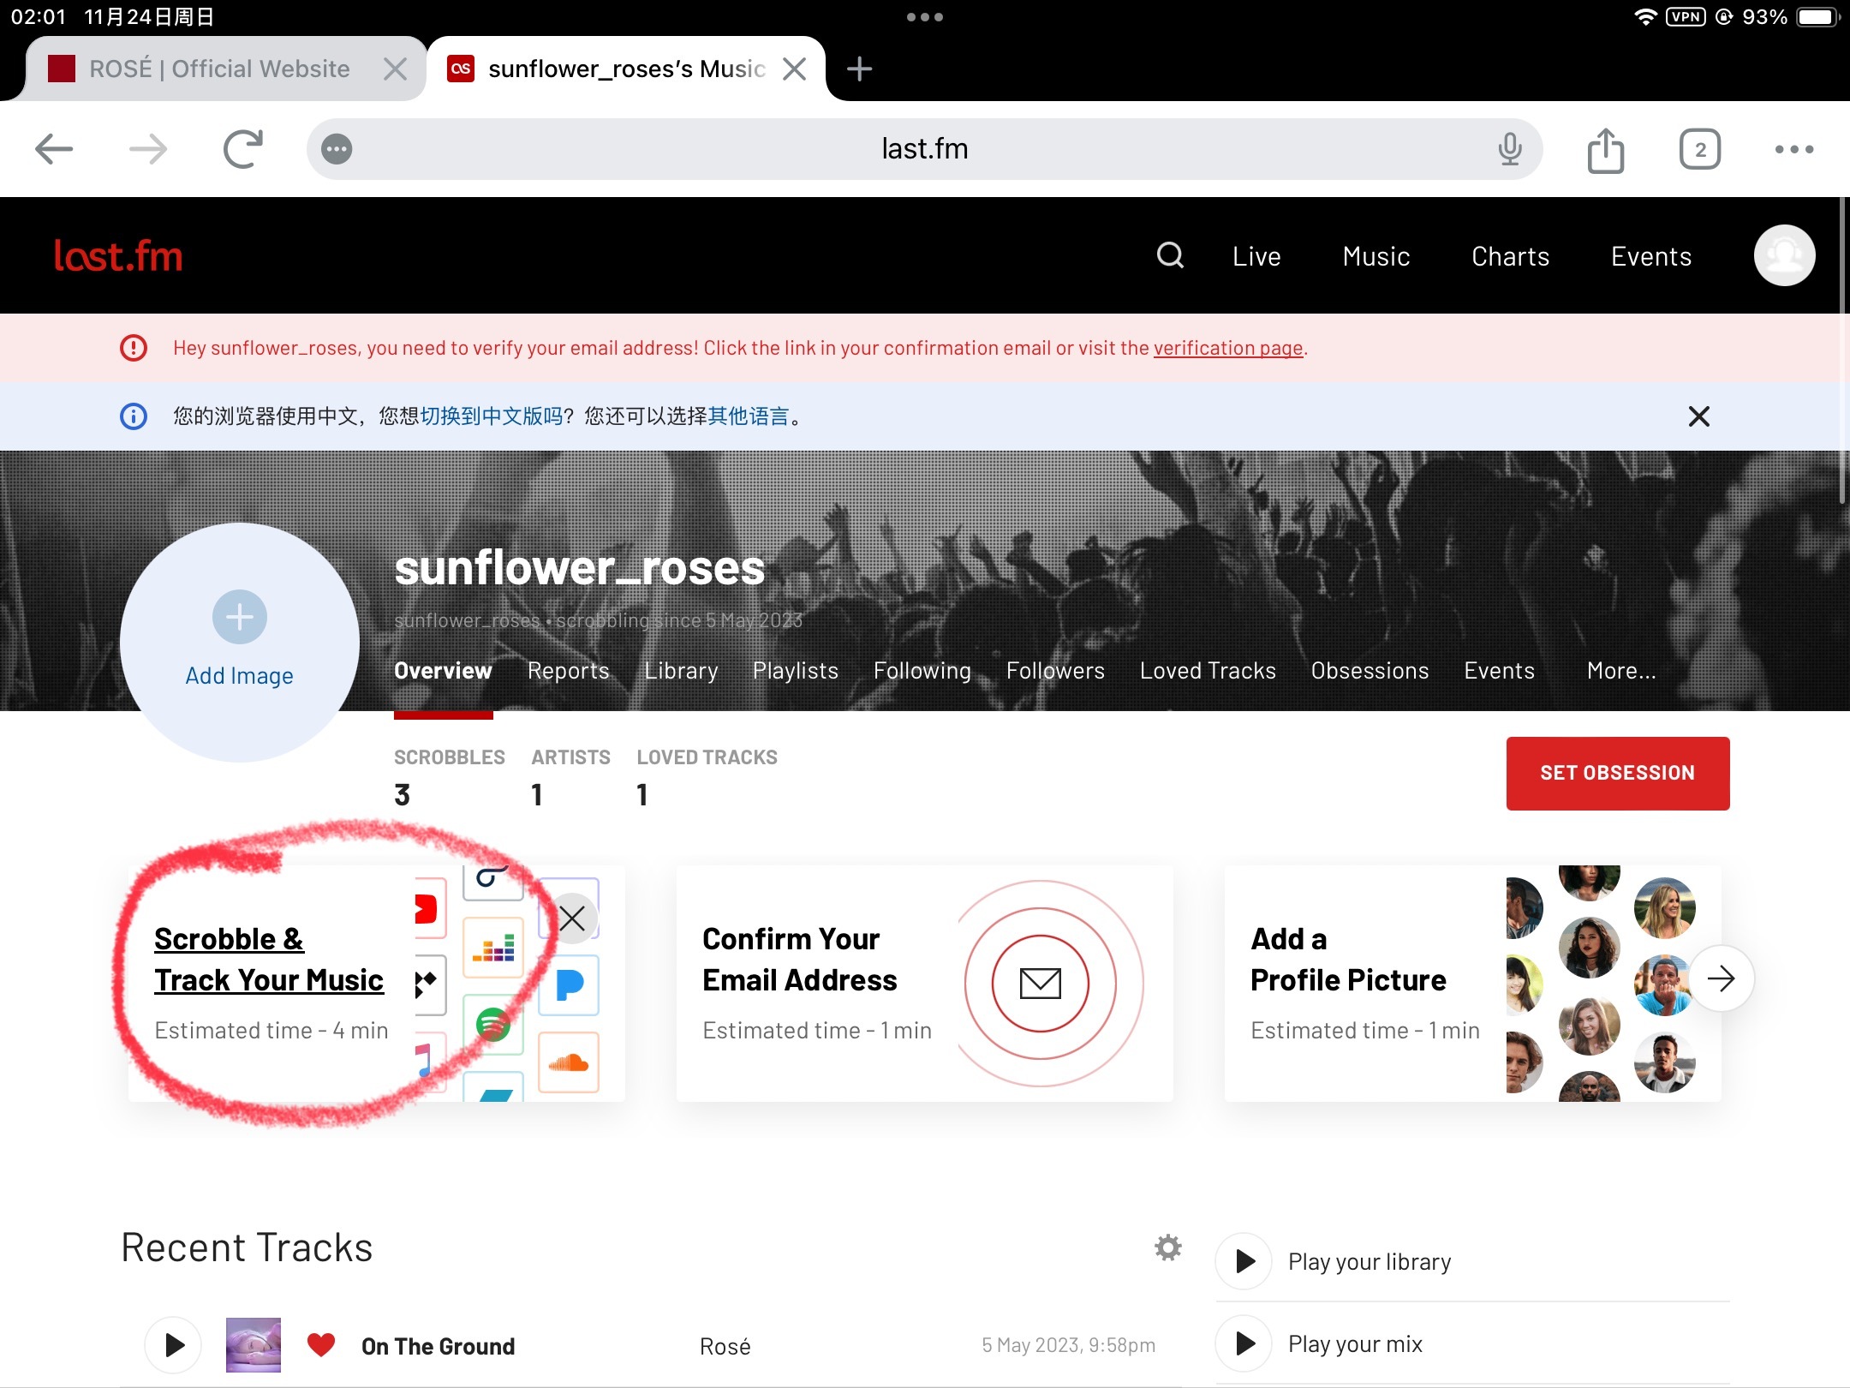
Task: Select the Obsessions profile tab
Action: coord(1370,671)
